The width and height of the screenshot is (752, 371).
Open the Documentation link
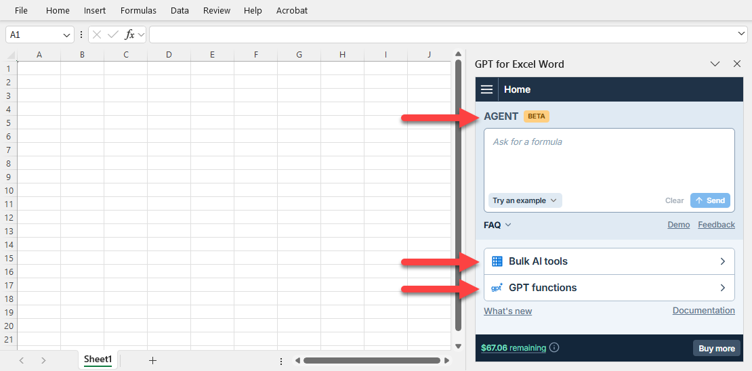point(704,311)
